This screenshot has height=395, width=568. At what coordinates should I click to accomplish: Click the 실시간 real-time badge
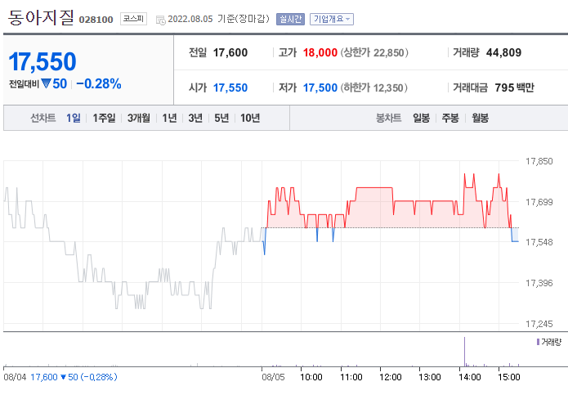[x=290, y=19]
